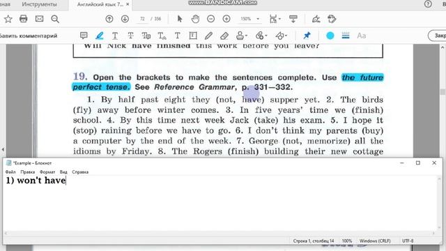Select the highlighter text tool
This screenshot has height=251, width=446.
99,36
